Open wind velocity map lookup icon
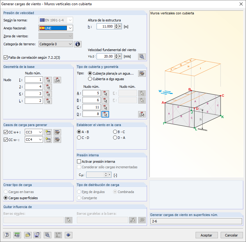 coord(142,57)
